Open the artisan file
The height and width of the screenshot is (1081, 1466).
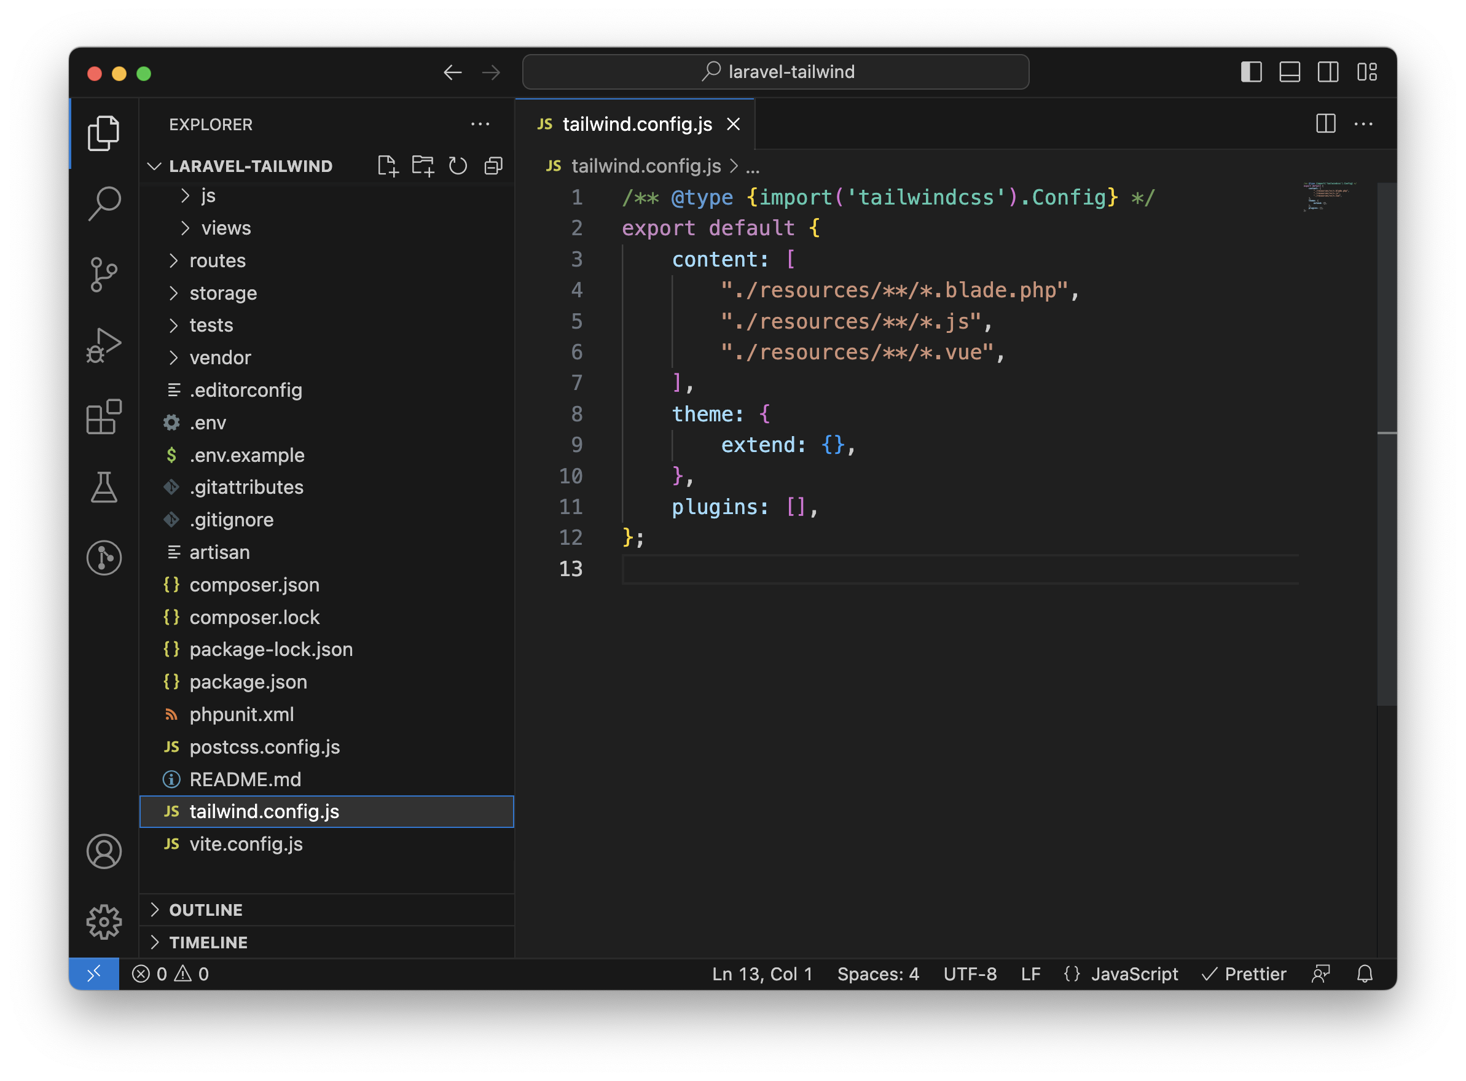(x=327, y=553)
